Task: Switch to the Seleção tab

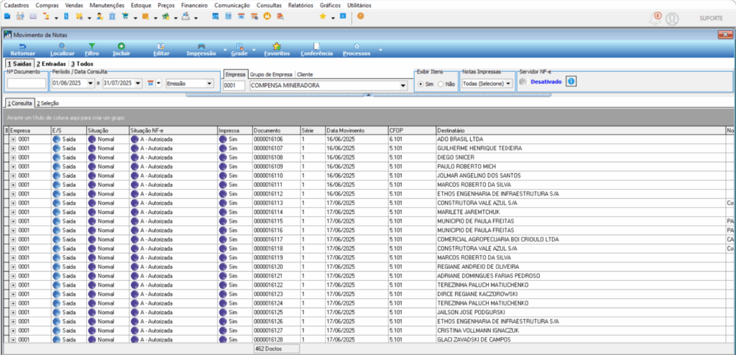Action: point(48,103)
